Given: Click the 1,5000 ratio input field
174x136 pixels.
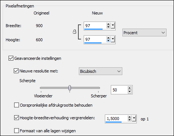Looking at the screenshot, I should (116, 119).
